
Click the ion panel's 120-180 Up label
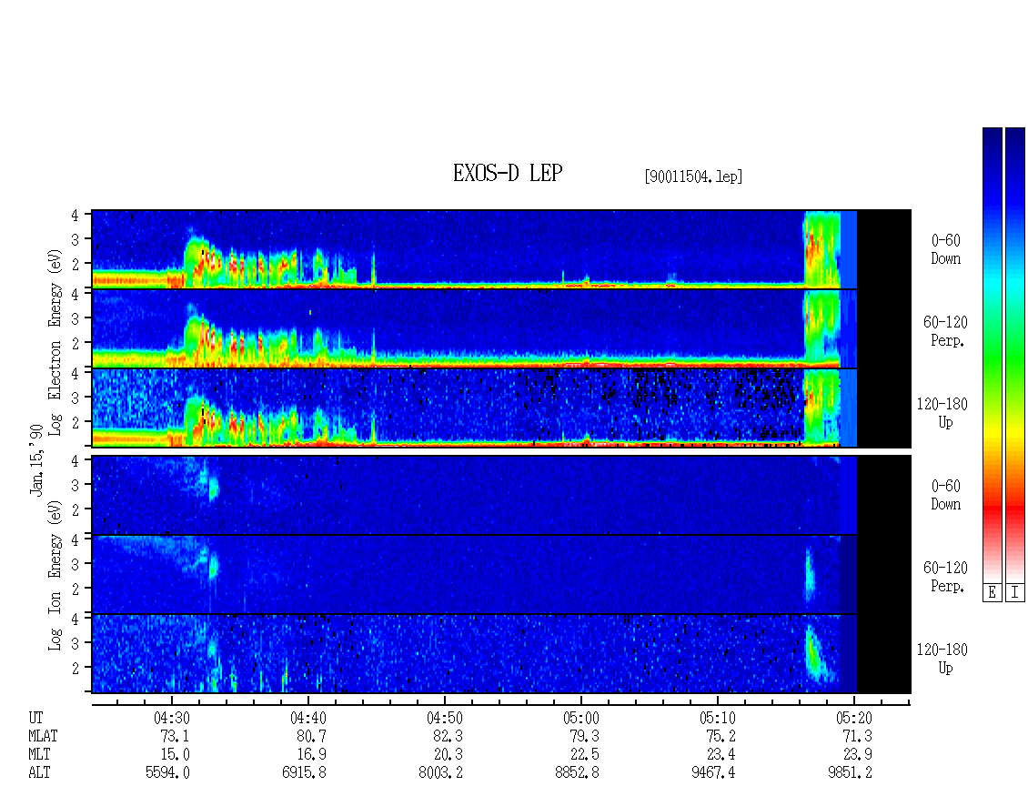pos(942,659)
